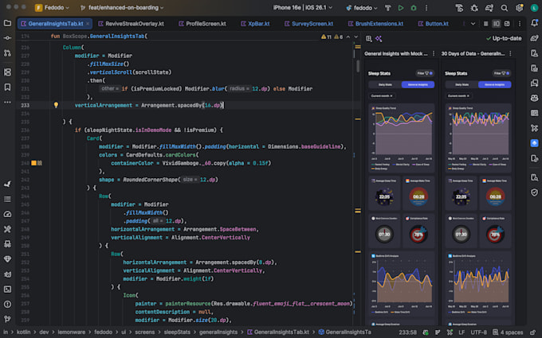Open Search Everywhere magnifier

tap(505, 8)
